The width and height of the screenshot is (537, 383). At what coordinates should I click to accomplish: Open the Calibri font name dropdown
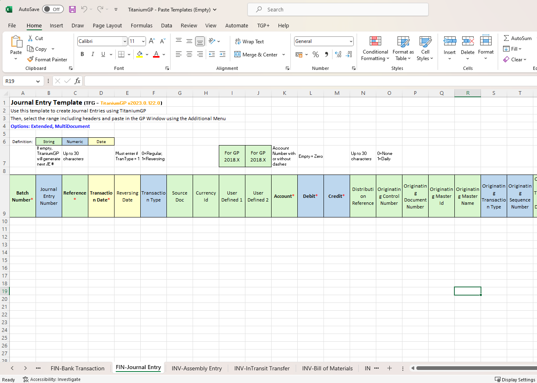125,41
